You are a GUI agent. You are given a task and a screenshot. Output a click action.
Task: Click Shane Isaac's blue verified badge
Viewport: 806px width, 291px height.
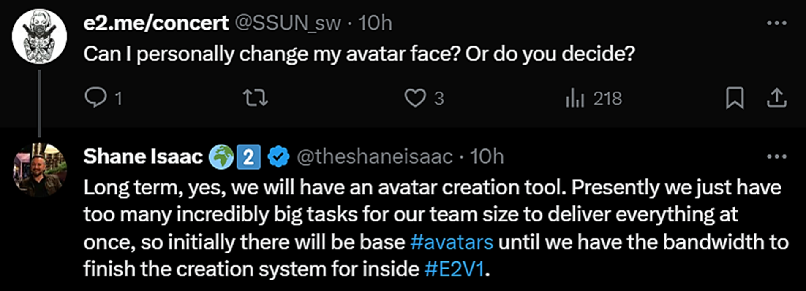pos(278,156)
